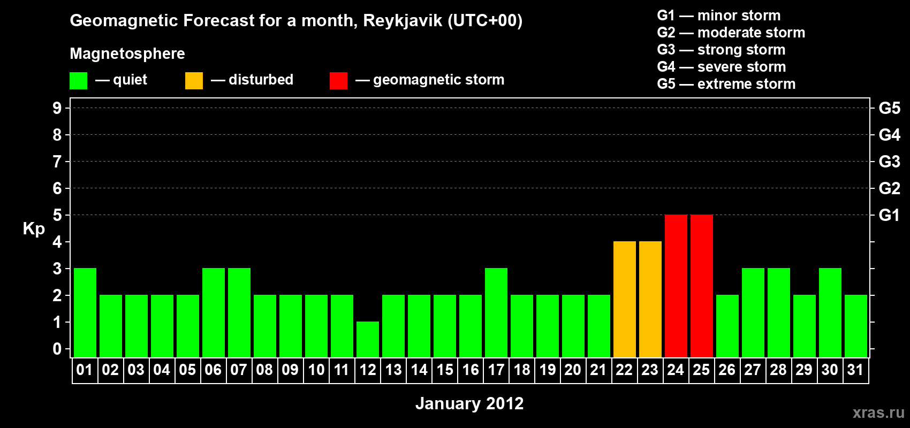Click the Kp axis title
The image size is (910, 428).
coord(34,229)
